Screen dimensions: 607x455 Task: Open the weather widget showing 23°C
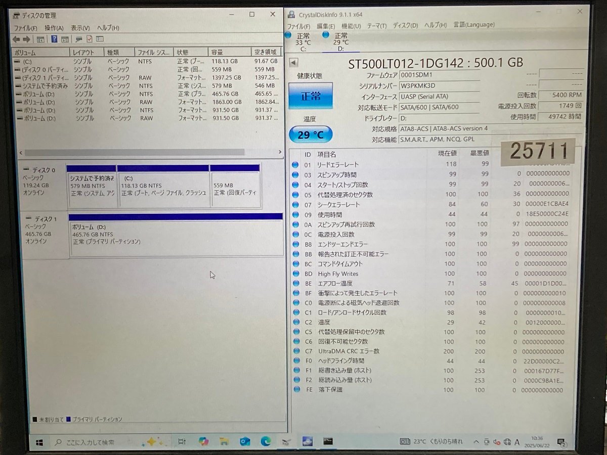430,441
